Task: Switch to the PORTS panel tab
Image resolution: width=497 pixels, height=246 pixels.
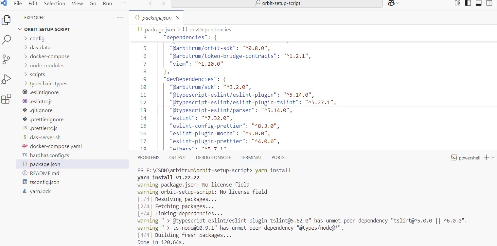Action: 278,157
